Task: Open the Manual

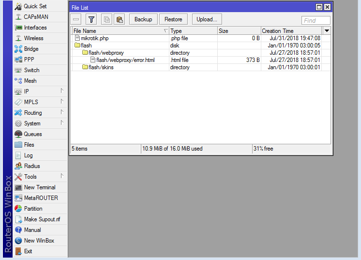Action: pos(40,230)
